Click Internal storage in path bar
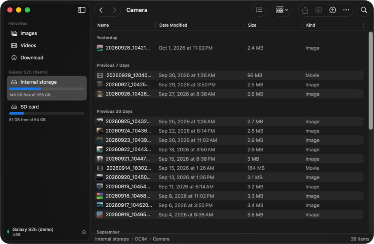 pyautogui.click(x=112, y=239)
